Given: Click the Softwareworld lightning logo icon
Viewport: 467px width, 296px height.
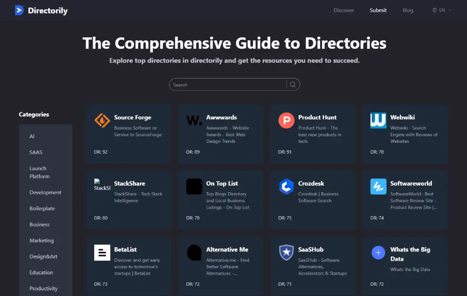Looking at the screenshot, I should (x=378, y=187).
